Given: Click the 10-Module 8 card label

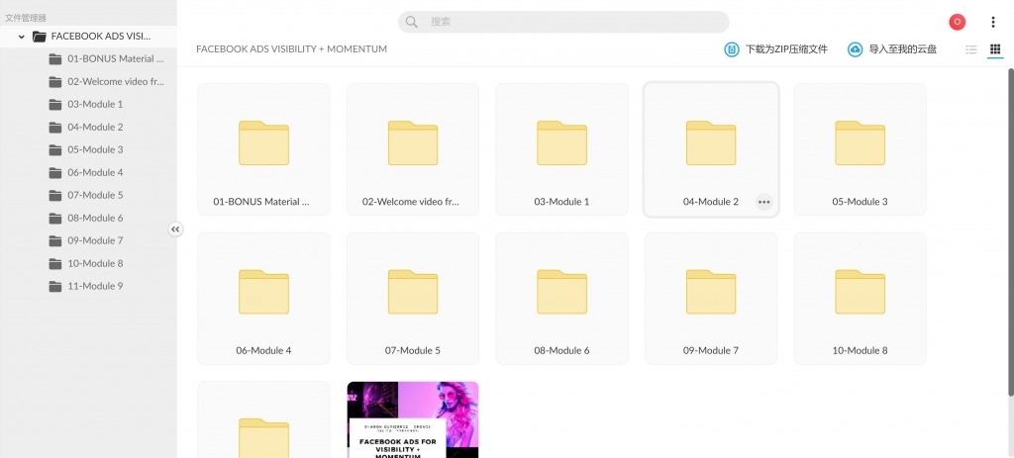Looking at the screenshot, I should coord(861,351).
